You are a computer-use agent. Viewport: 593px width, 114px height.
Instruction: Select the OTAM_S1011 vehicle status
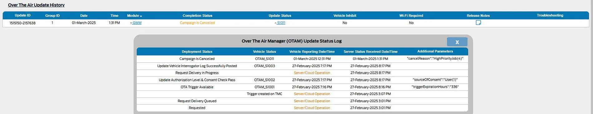264,59
